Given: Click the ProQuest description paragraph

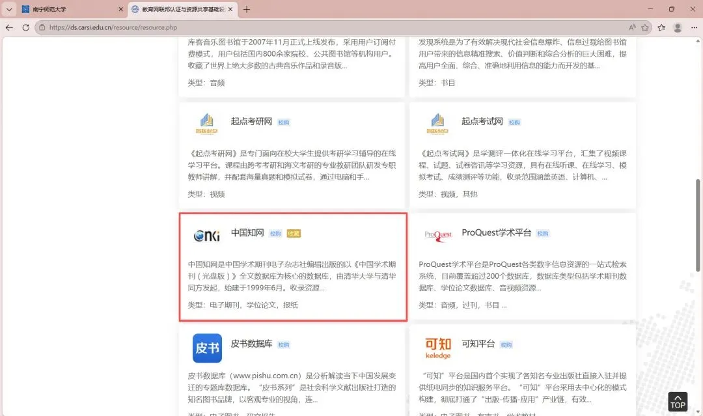Looking at the screenshot, I should (x=523, y=276).
